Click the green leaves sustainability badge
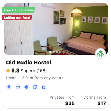Image resolution: width=111 pixels, height=111 pixels. (x=100, y=54)
